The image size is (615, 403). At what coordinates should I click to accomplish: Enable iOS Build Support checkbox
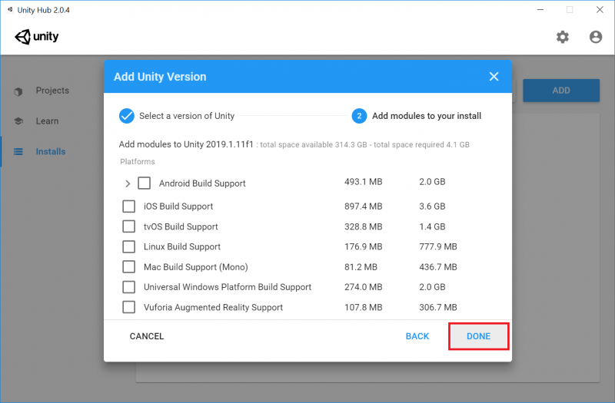pyautogui.click(x=128, y=206)
